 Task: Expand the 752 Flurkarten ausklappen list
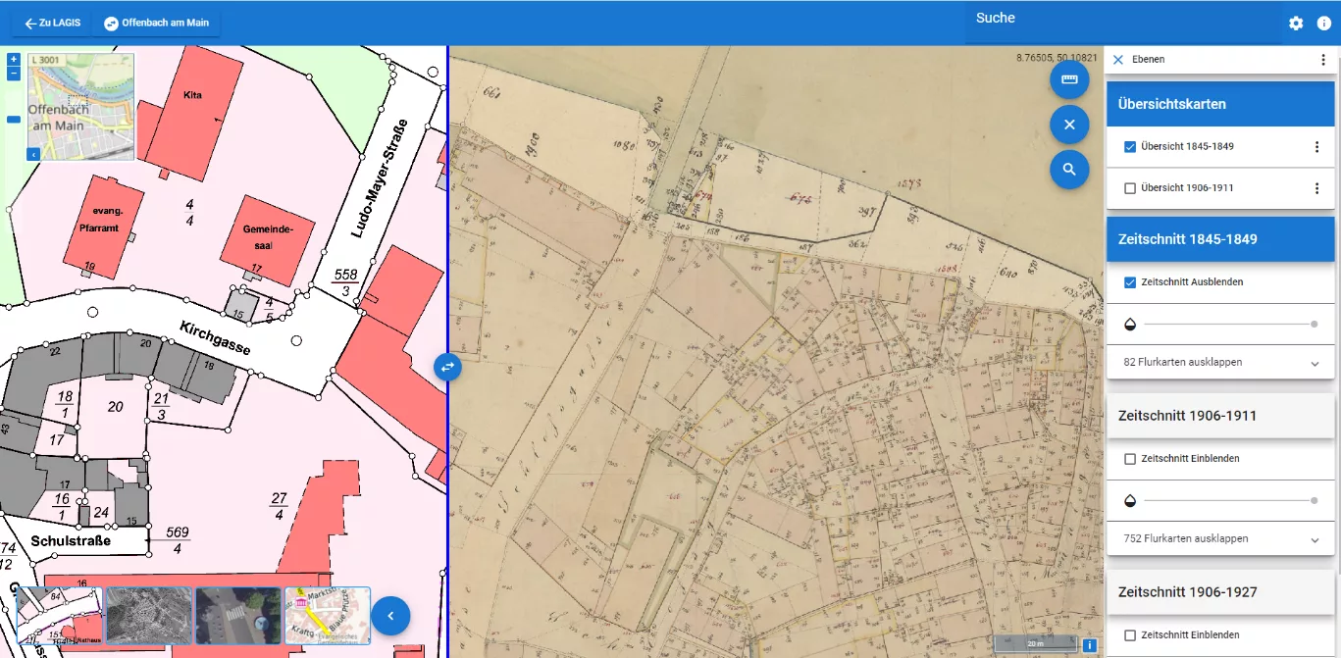[1220, 539]
